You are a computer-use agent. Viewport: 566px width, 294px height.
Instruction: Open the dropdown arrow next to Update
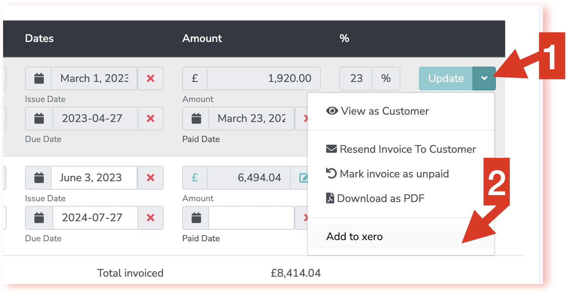point(484,79)
